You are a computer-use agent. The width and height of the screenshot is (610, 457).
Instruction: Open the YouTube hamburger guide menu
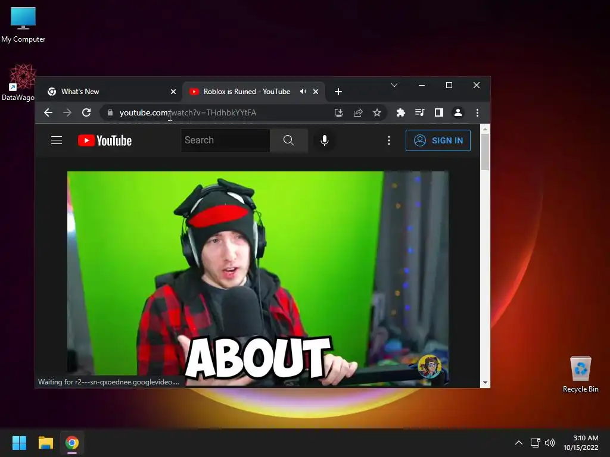(57, 140)
